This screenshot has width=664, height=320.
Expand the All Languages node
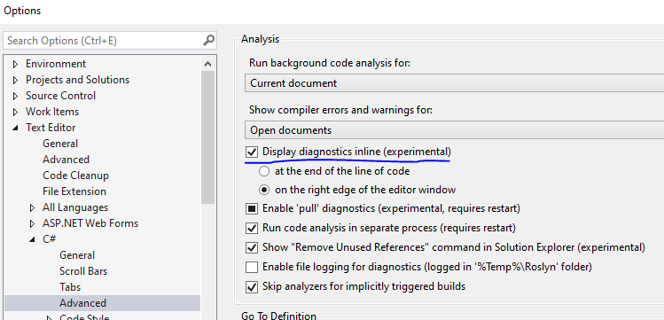pyautogui.click(x=33, y=207)
